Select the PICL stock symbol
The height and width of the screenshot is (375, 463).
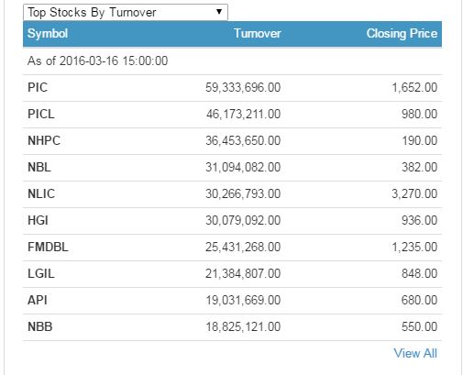[41, 114]
